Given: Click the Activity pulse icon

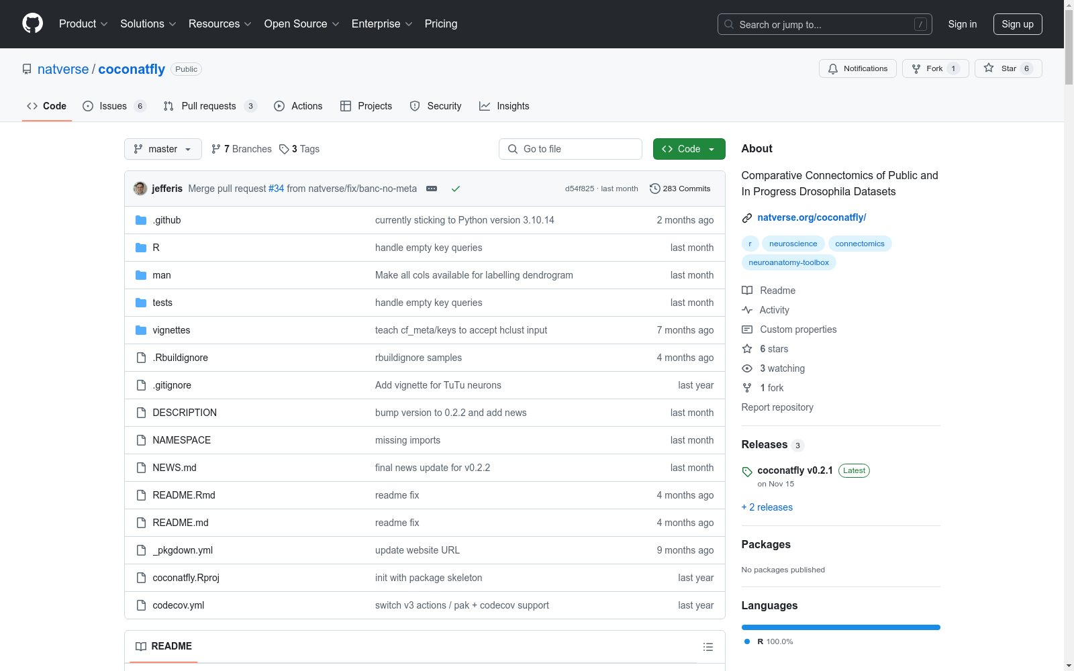Looking at the screenshot, I should pos(747,310).
